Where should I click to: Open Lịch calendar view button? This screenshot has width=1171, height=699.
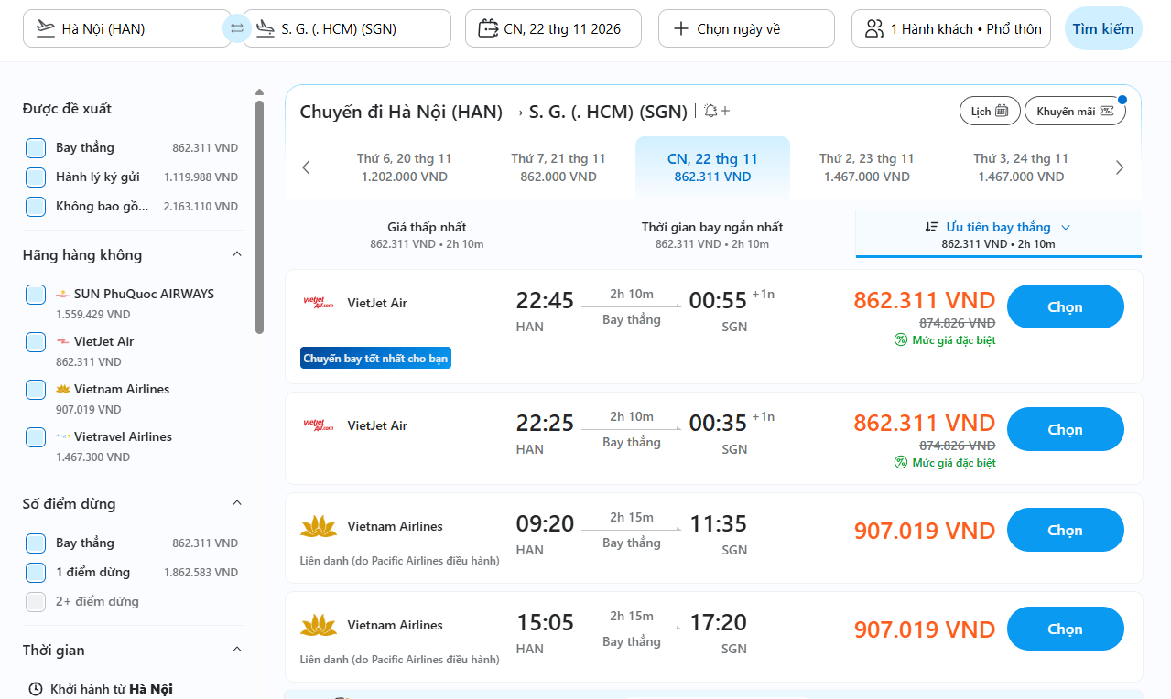990,111
